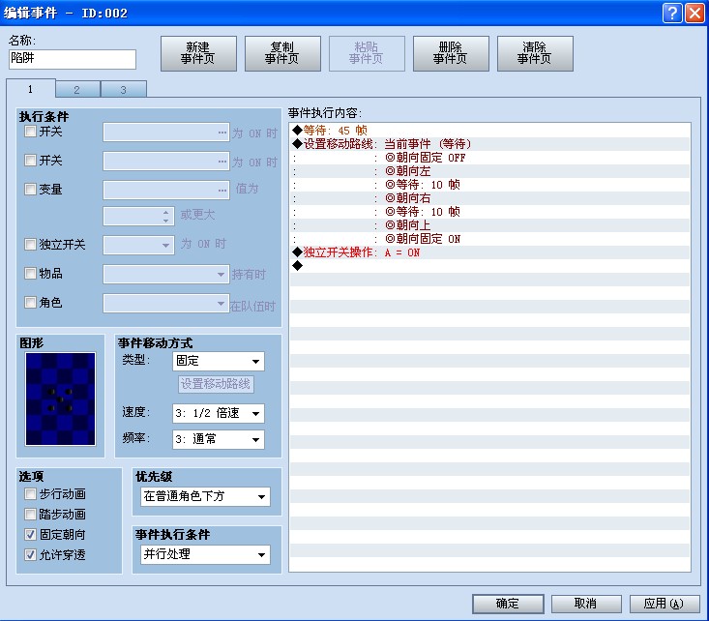Select the empty last command diamond line
Viewport: 709px width, 621px height.
coord(489,266)
